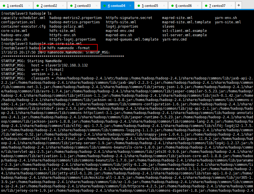Click hadoop-env.cmd file name
The width and height of the screenshot is (254, 194).
point(15,35)
